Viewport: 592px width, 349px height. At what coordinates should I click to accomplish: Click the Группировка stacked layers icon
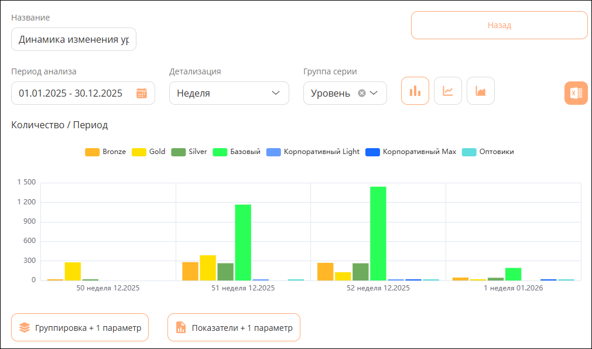[25, 327]
